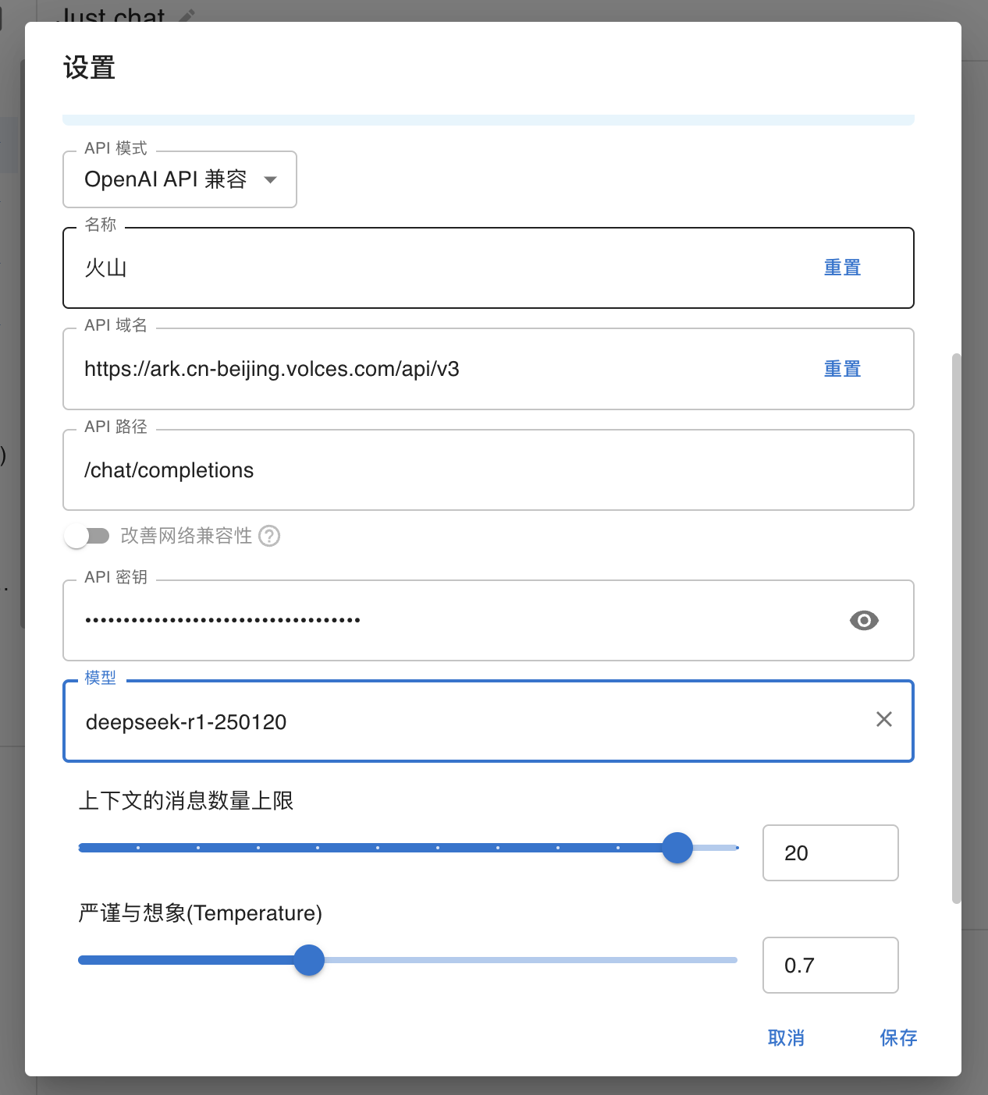This screenshot has width=988, height=1095.
Task: Click the Temperature value box showing 0.7
Action: 830,966
